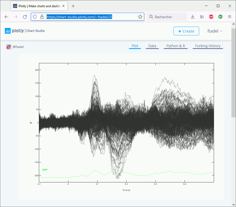Open a new browser tab
This screenshot has height=207, width=236.
(x=73, y=6)
